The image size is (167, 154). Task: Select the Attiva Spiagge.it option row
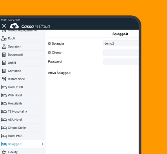click(93, 73)
